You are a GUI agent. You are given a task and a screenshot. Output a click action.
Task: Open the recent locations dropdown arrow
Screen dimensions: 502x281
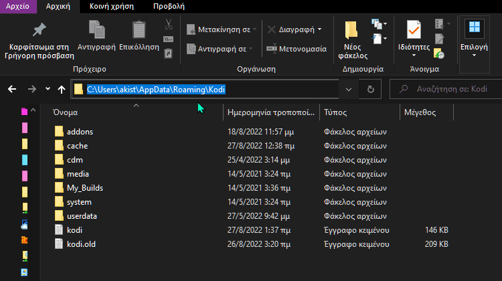tap(48, 89)
